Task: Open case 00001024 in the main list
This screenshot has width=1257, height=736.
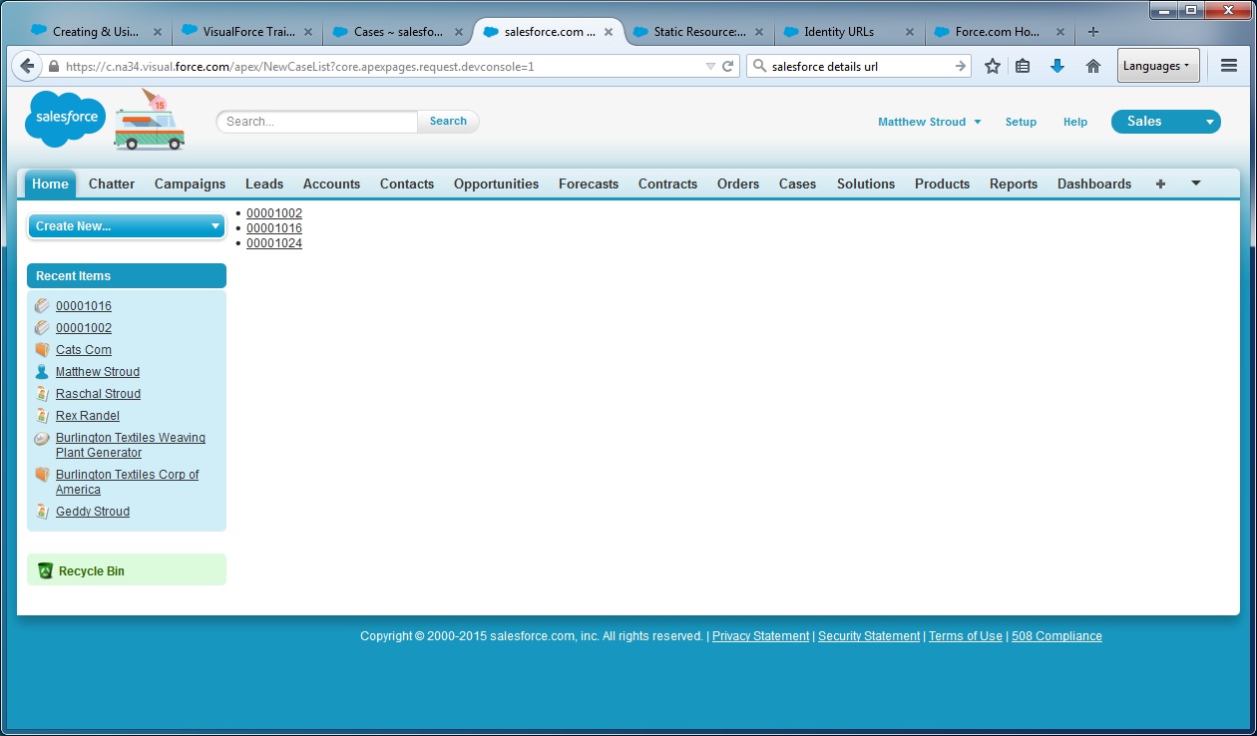Action: click(274, 243)
